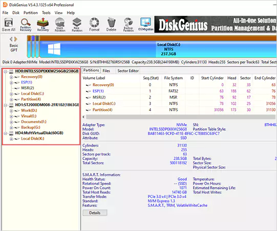Viewport: 277px width, 231px height.
Task: Click the HD1 disk drive icon in the tree
Action: tap(11, 105)
